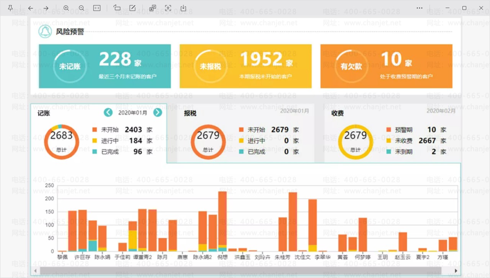This screenshot has height=278, width=490.
Task: Save the image with the download icon
Action: click(x=183, y=8)
